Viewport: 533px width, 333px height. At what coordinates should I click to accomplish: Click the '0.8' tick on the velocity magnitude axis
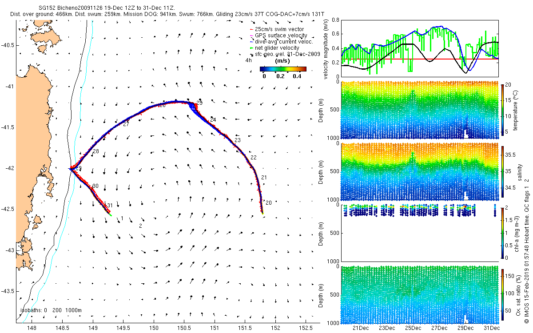(335, 20)
